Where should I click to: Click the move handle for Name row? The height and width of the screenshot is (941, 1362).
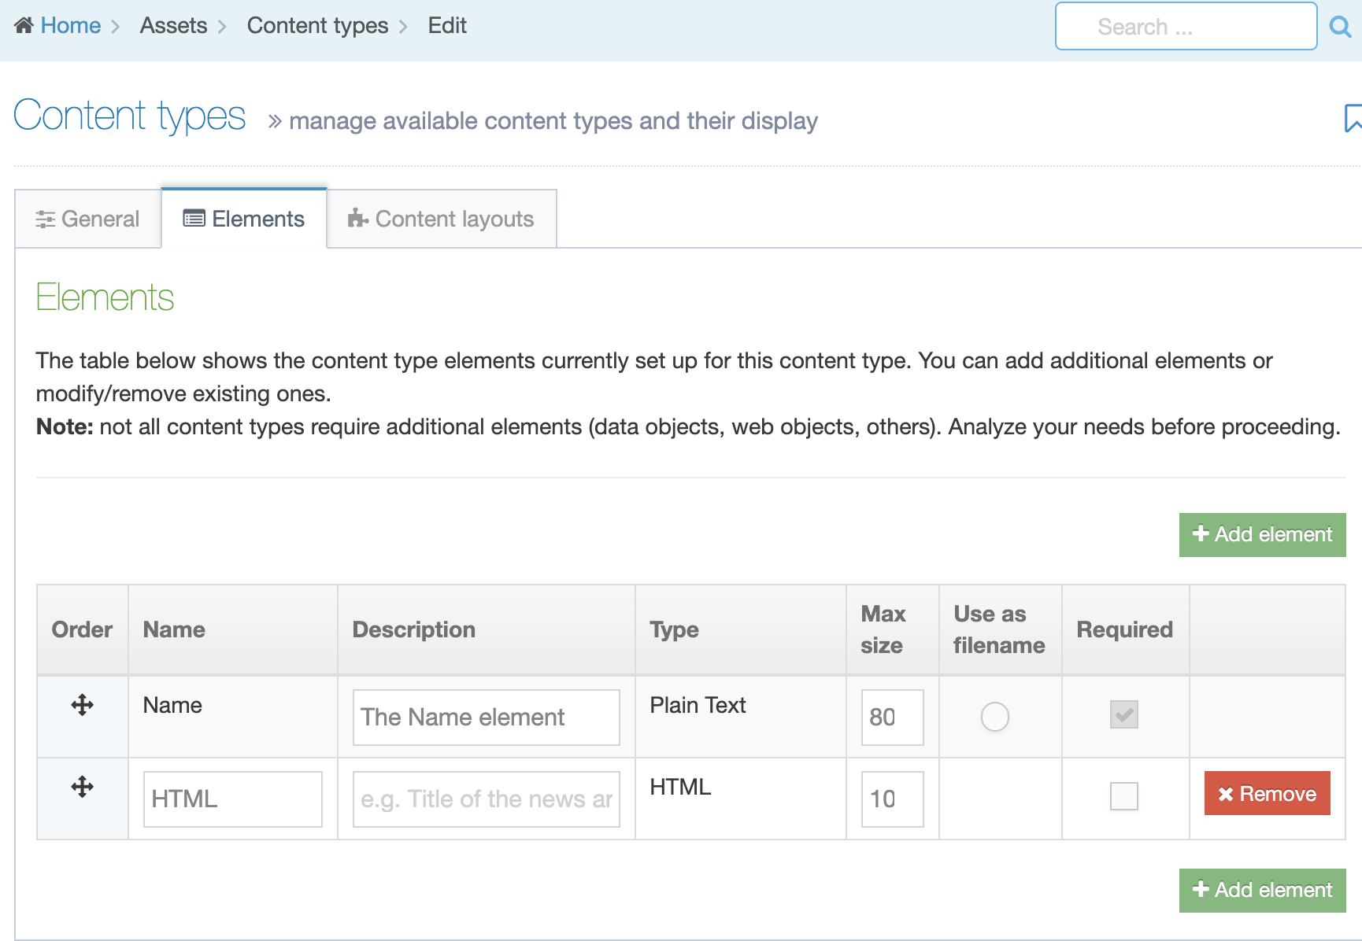pos(82,705)
